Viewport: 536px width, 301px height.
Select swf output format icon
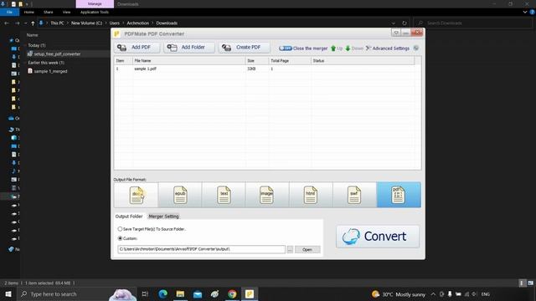(x=354, y=195)
